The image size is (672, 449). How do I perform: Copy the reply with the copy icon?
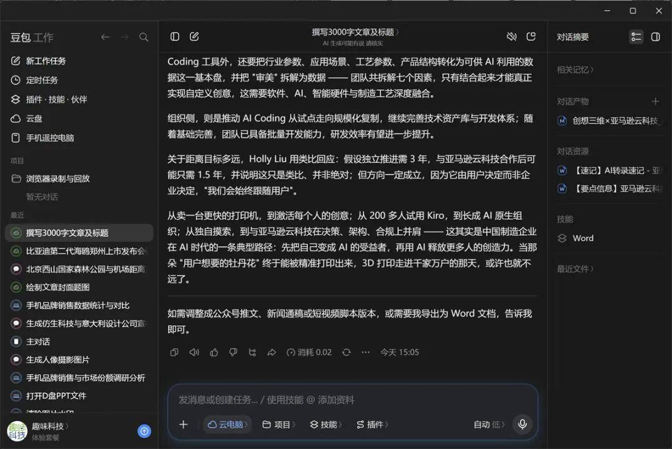(174, 352)
